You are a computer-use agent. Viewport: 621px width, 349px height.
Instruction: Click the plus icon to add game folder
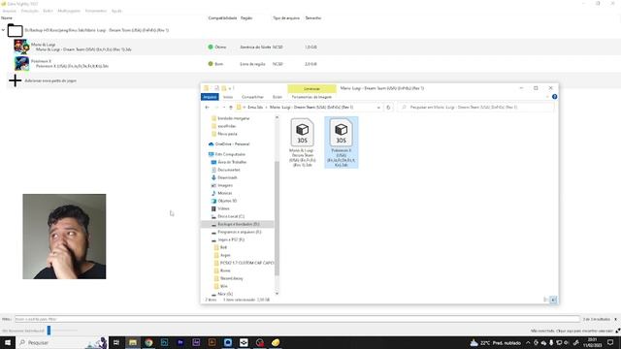pyautogui.click(x=16, y=80)
